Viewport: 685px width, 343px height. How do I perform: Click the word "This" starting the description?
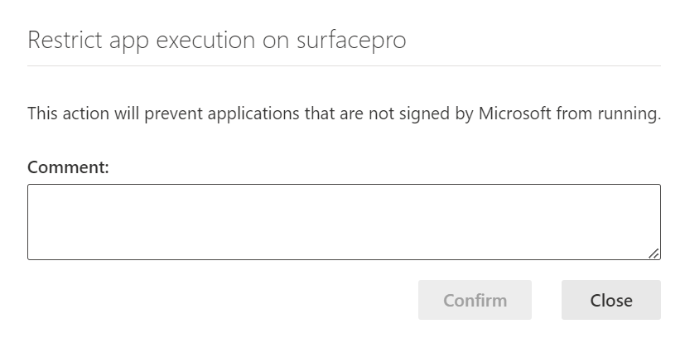click(x=43, y=114)
